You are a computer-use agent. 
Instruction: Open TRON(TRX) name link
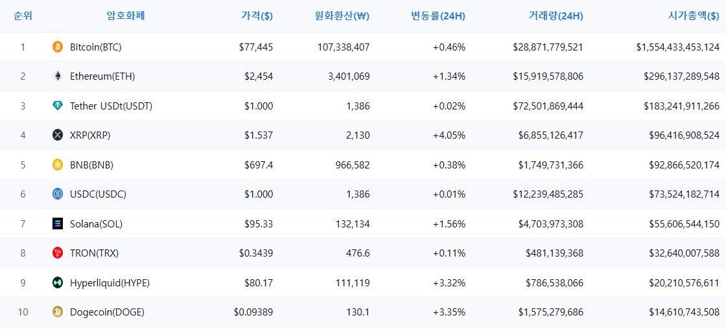95,253
